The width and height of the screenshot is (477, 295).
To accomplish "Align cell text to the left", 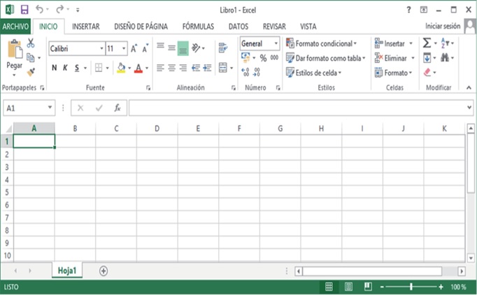I will 160,68.
